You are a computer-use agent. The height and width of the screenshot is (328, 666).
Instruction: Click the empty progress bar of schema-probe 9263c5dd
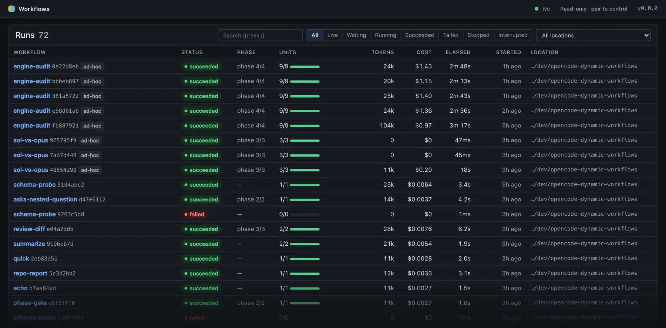tap(305, 214)
